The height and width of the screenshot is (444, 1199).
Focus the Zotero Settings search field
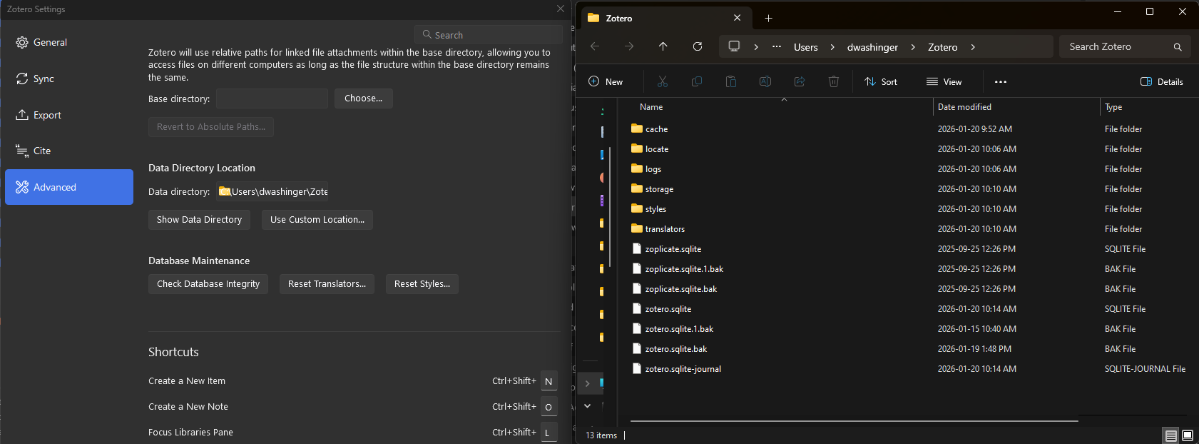point(489,35)
